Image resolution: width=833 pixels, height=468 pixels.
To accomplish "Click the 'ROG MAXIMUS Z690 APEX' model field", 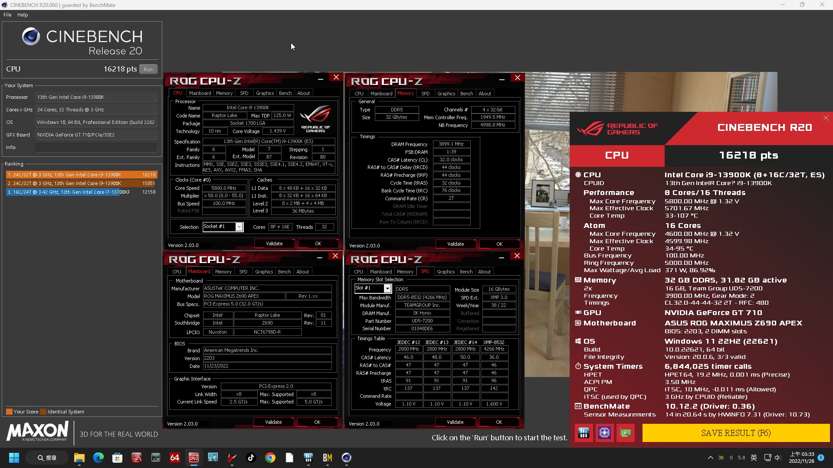I will (x=244, y=296).
